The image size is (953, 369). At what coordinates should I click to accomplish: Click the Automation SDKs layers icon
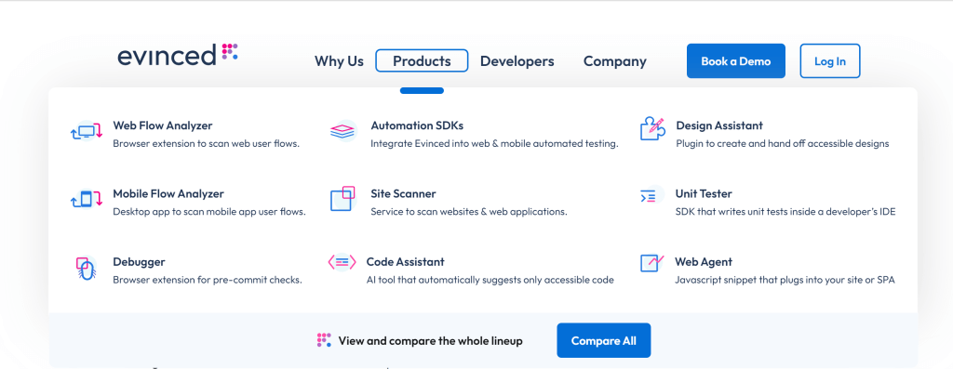pyautogui.click(x=343, y=131)
